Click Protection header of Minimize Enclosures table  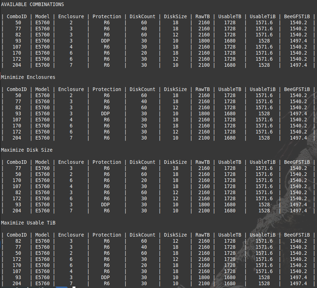pos(107,90)
